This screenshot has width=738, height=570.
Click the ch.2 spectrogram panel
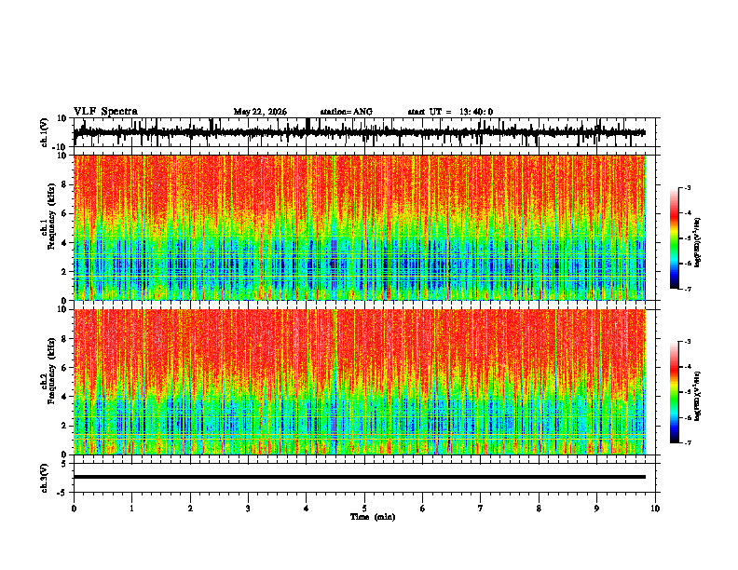[x=360, y=382]
